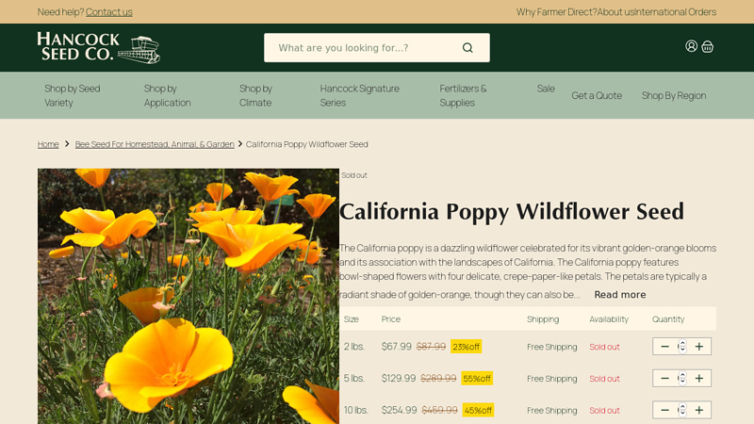The height and width of the screenshot is (424, 754).
Task: Follow the Contact us link
Action: tap(108, 12)
